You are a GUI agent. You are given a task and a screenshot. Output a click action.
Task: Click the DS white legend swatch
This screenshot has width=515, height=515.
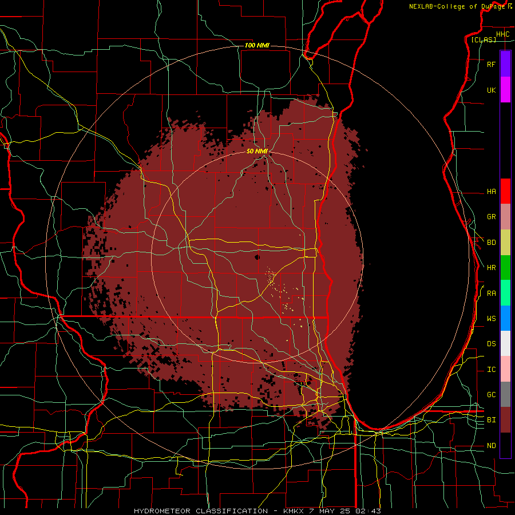(x=505, y=343)
